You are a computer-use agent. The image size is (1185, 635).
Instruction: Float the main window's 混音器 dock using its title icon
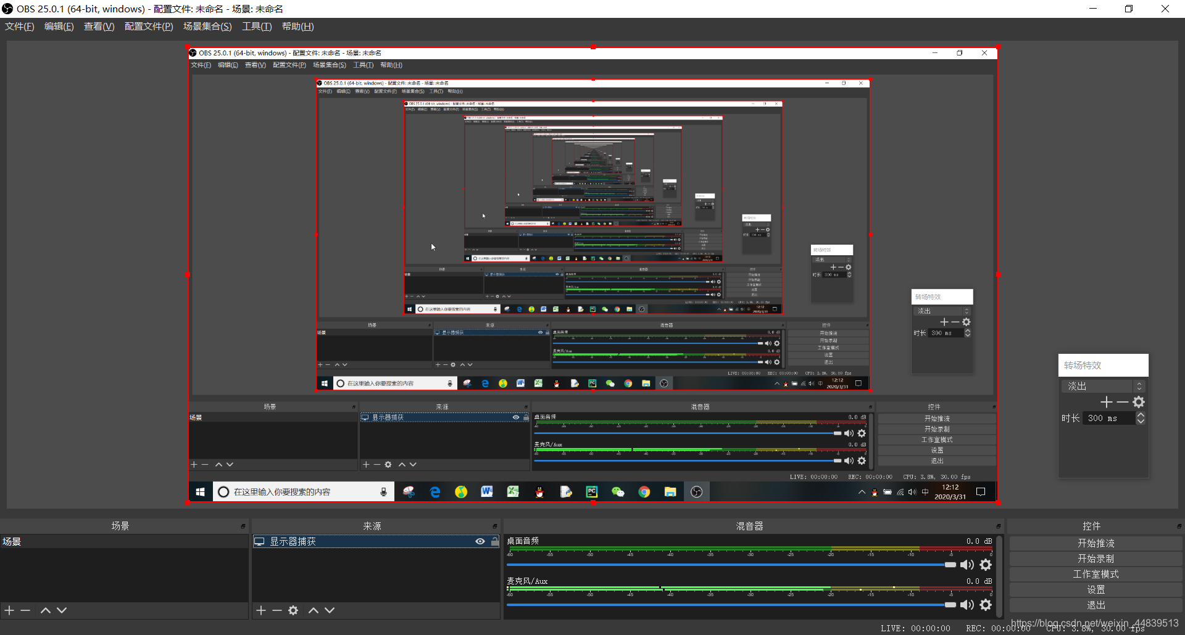[998, 526]
